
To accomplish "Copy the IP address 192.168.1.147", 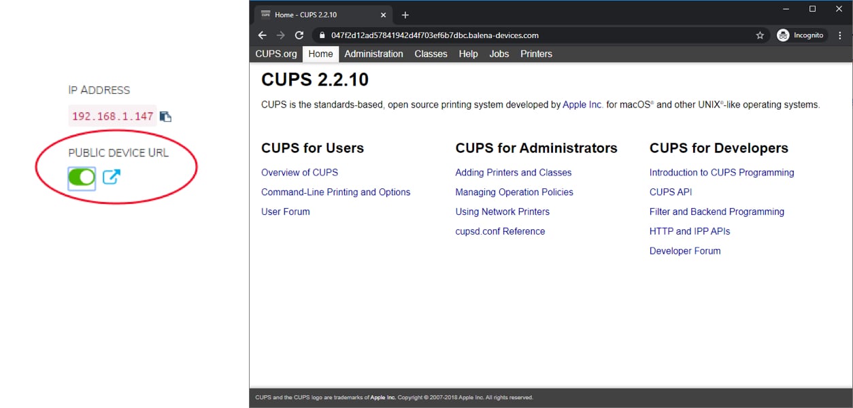I will (165, 116).
